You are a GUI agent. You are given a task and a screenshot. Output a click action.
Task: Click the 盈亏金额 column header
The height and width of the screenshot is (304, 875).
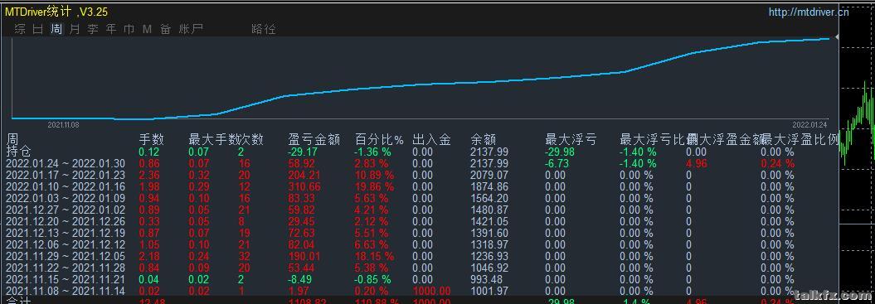pos(314,139)
